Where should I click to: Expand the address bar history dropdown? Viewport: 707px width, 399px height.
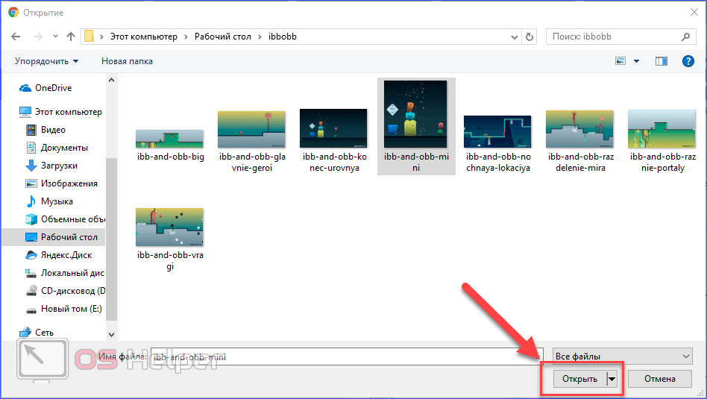click(x=514, y=37)
